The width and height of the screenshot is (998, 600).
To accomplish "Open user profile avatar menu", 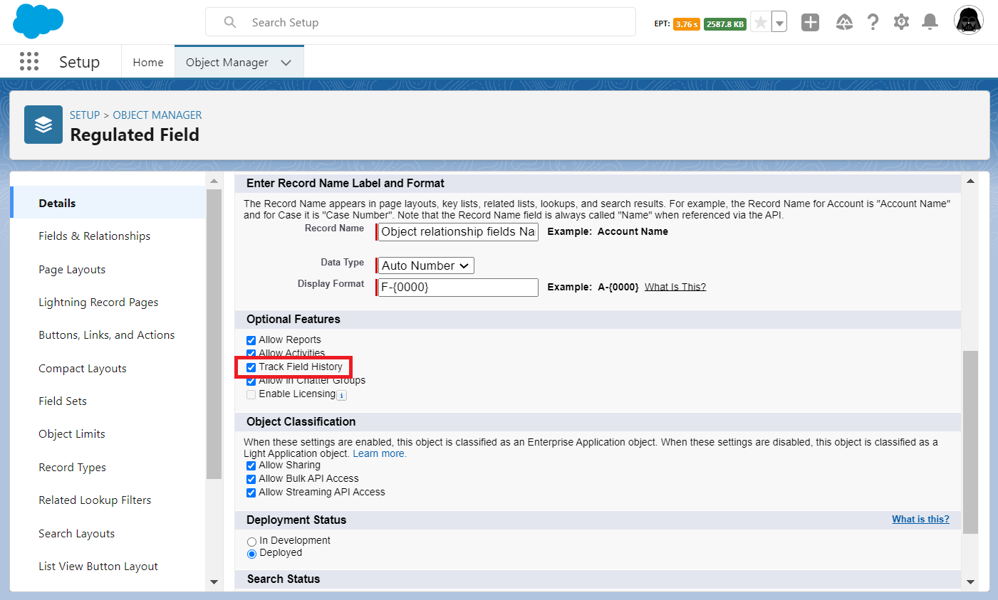I will pyautogui.click(x=968, y=21).
